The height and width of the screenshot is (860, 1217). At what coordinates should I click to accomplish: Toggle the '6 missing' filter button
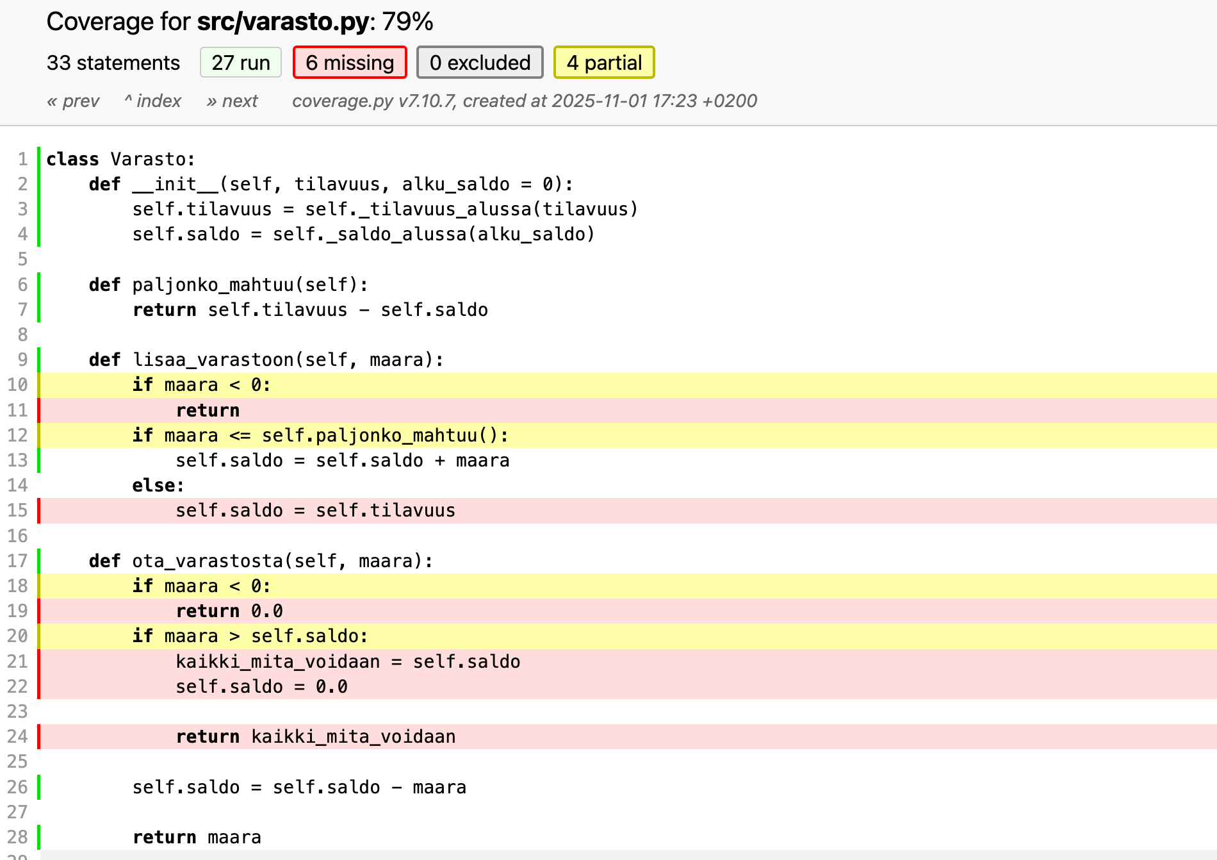(x=350, y=63)
